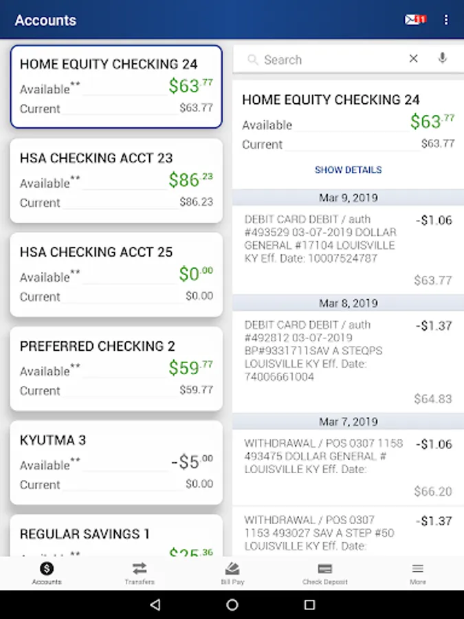This screenshot has width=464, height=619.
Task: Select the HSA CHECKING ACCT 23 card
Action: click(x=116, y=180)
